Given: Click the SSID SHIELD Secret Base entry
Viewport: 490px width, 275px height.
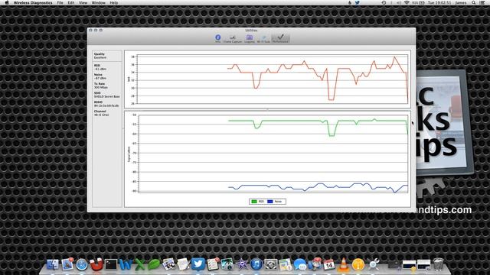Looking at the screenshot, I should (107, 96).
